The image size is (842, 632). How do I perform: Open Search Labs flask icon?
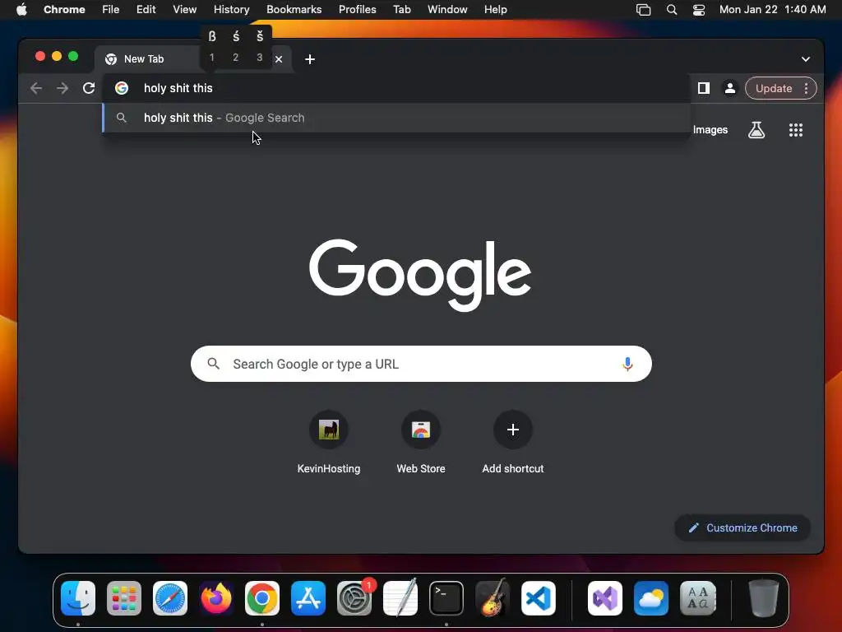click(x=756, y=130)
